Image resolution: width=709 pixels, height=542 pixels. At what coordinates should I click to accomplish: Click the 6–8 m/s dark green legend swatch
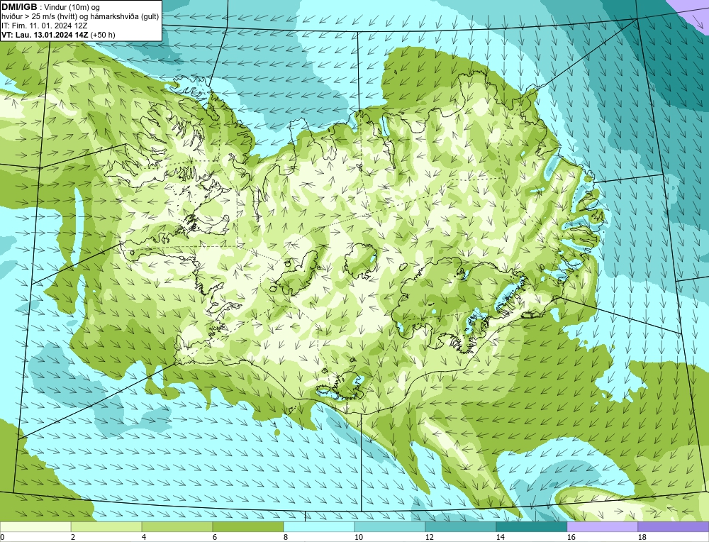pos(248,526)
